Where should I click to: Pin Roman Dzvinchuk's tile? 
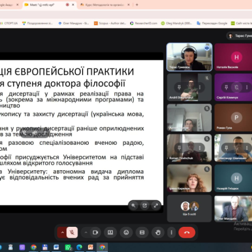179,148
